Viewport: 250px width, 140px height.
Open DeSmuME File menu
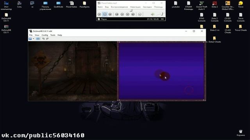[x=31, y=35]
